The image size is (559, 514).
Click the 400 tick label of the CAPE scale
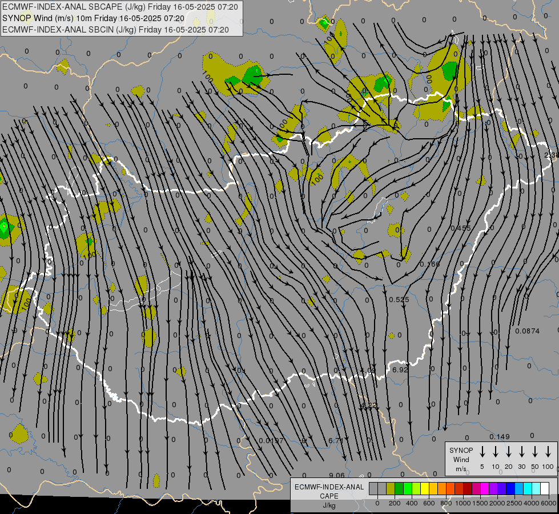pos(412,503)
